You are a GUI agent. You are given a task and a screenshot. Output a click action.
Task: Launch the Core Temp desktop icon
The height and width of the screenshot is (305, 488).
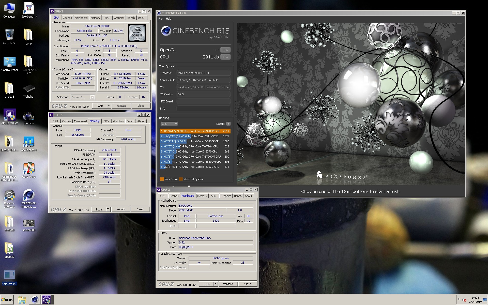coord(29,170)
